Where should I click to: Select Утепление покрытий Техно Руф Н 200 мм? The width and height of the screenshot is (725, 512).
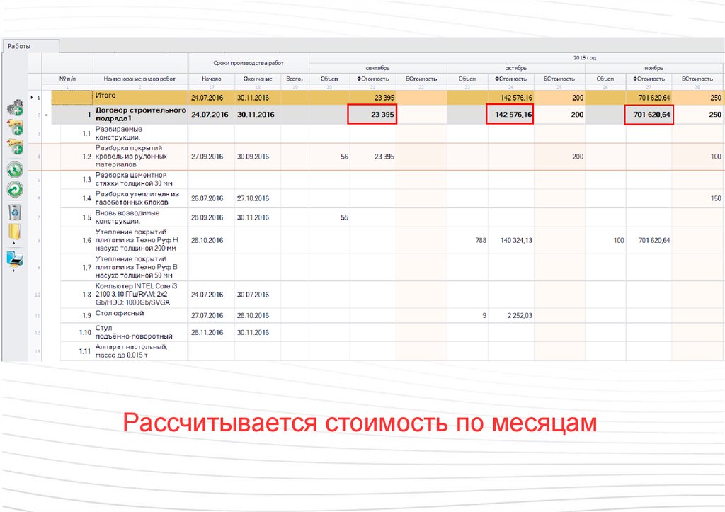tap(140, 240)
